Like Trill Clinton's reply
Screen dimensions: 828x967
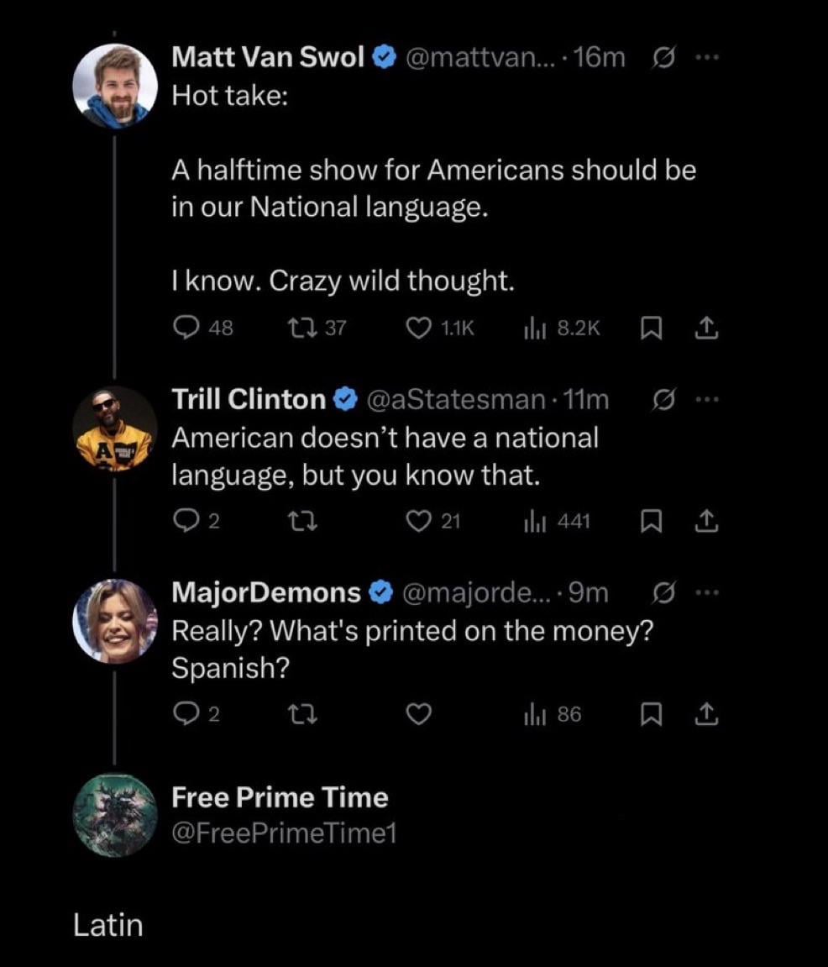(418, 522)
